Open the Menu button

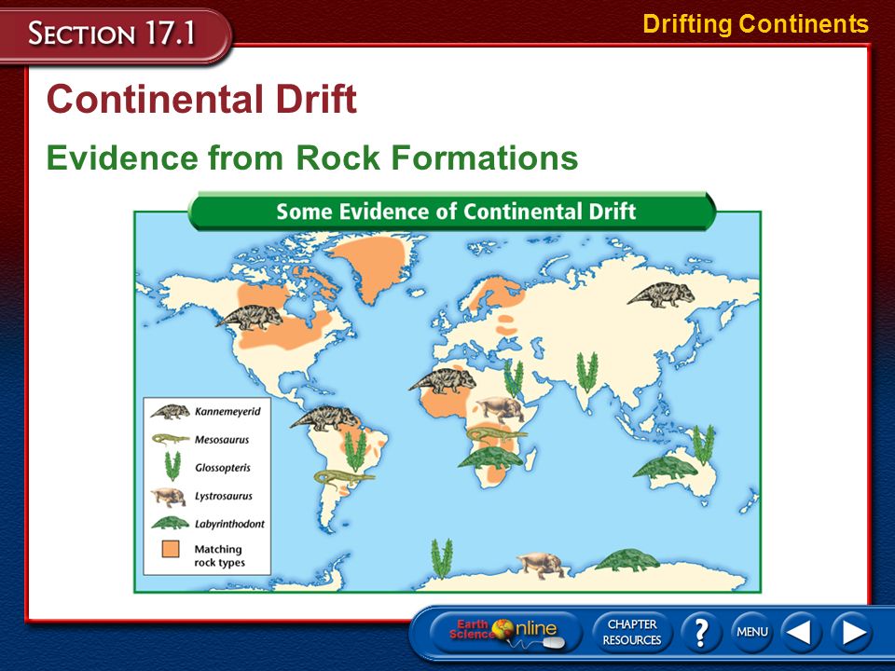point(751,632)
